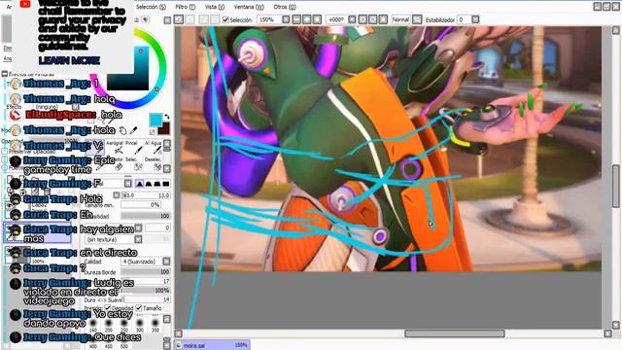This screenshot has height=350, width=622.
Task: Select brush size preset 250
Action: click(x=124, y=326)
